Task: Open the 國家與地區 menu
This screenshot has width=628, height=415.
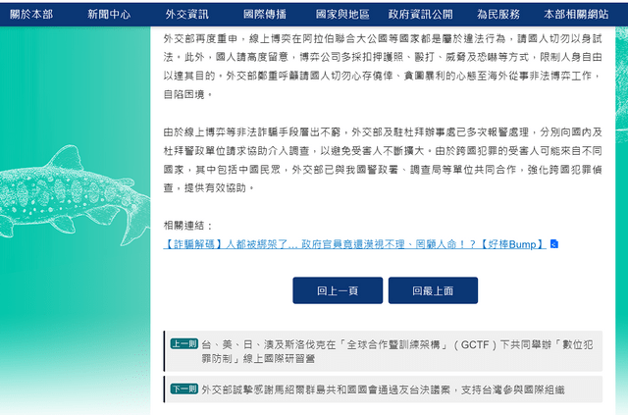Action: click(x=342, y=15)
